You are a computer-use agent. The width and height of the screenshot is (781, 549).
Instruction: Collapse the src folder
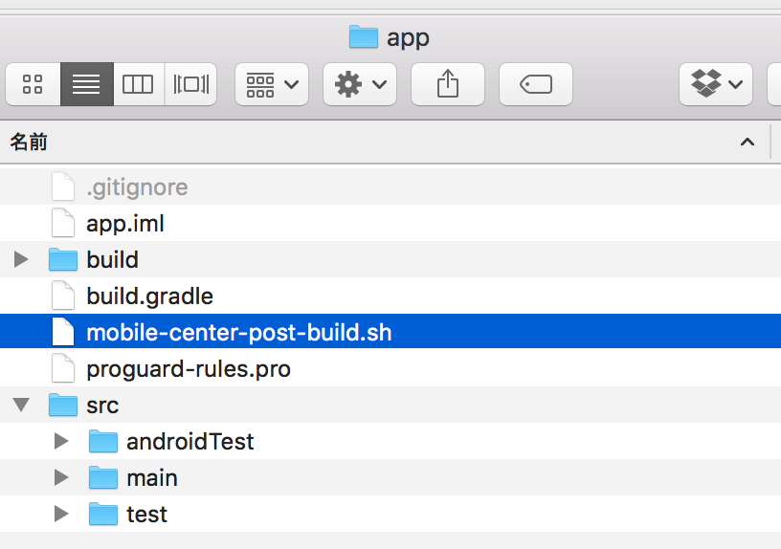coord(21,405)
